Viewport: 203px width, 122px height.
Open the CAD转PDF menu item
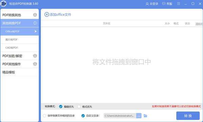tap(20, 48)
